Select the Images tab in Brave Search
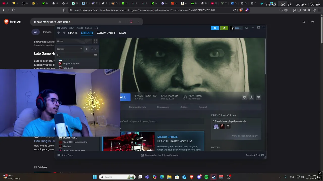 47,32
